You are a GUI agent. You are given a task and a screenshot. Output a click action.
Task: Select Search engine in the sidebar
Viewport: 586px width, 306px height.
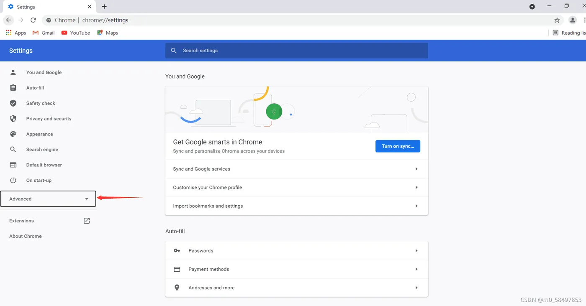(42, 150)
